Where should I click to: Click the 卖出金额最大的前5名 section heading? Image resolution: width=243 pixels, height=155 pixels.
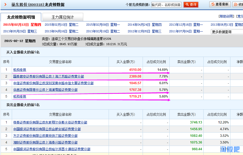click(23, 105)
